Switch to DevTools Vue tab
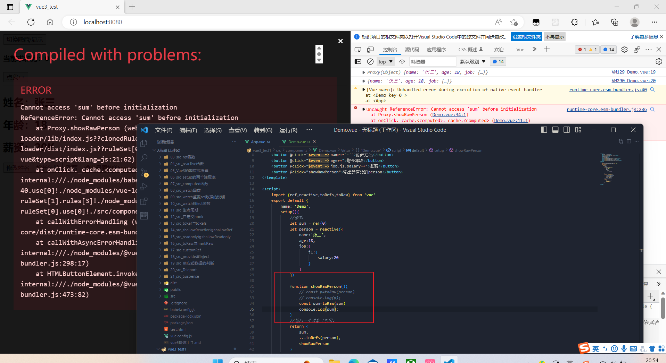This screenshot has width=666, height=363. pos(520,50)
